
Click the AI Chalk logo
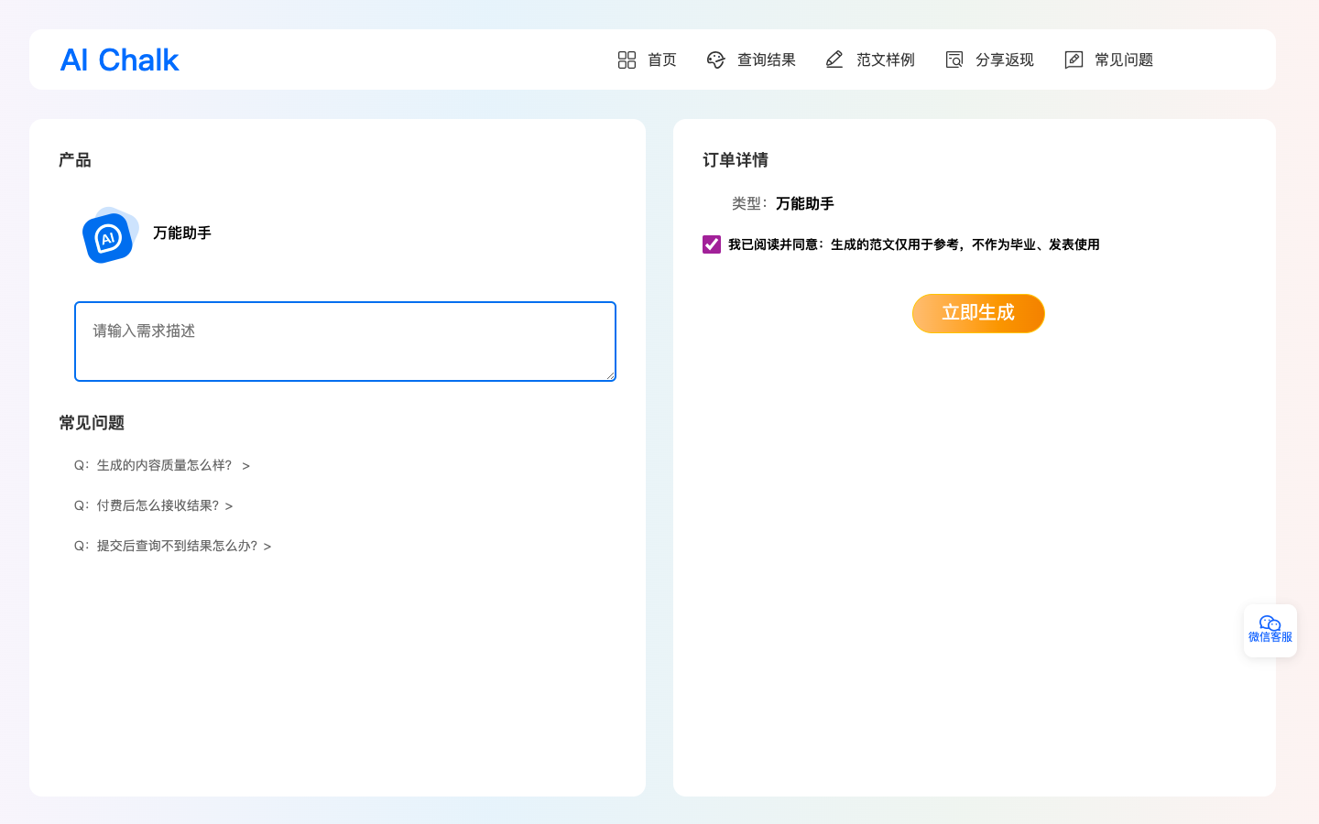tap(119, 60)
